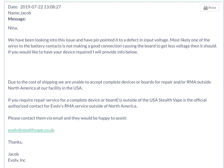
Task: Click the "Nina," greeting line
Action: click(x=13, y=28)
